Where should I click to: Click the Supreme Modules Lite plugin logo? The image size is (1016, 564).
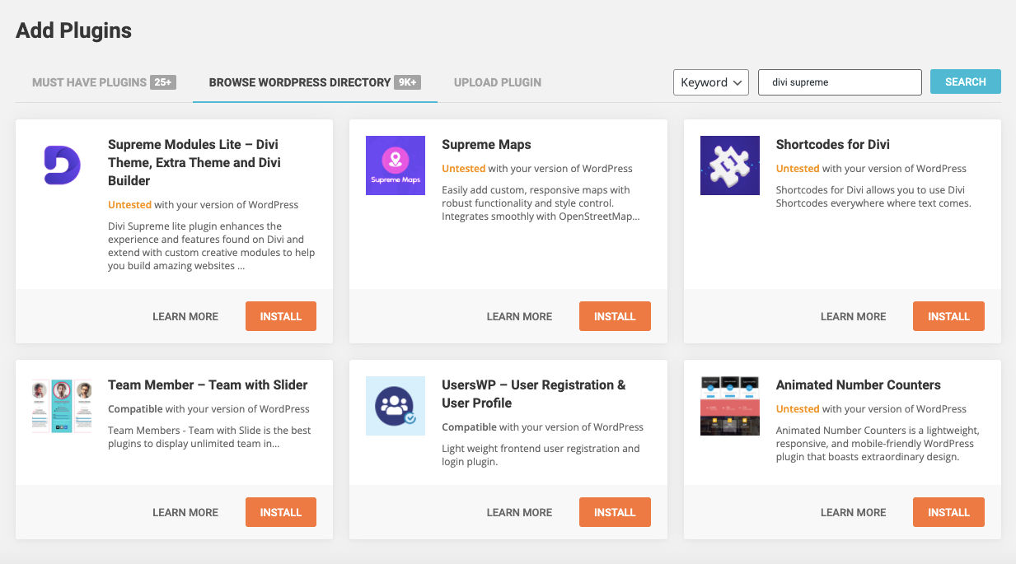[x=61, y=165]
